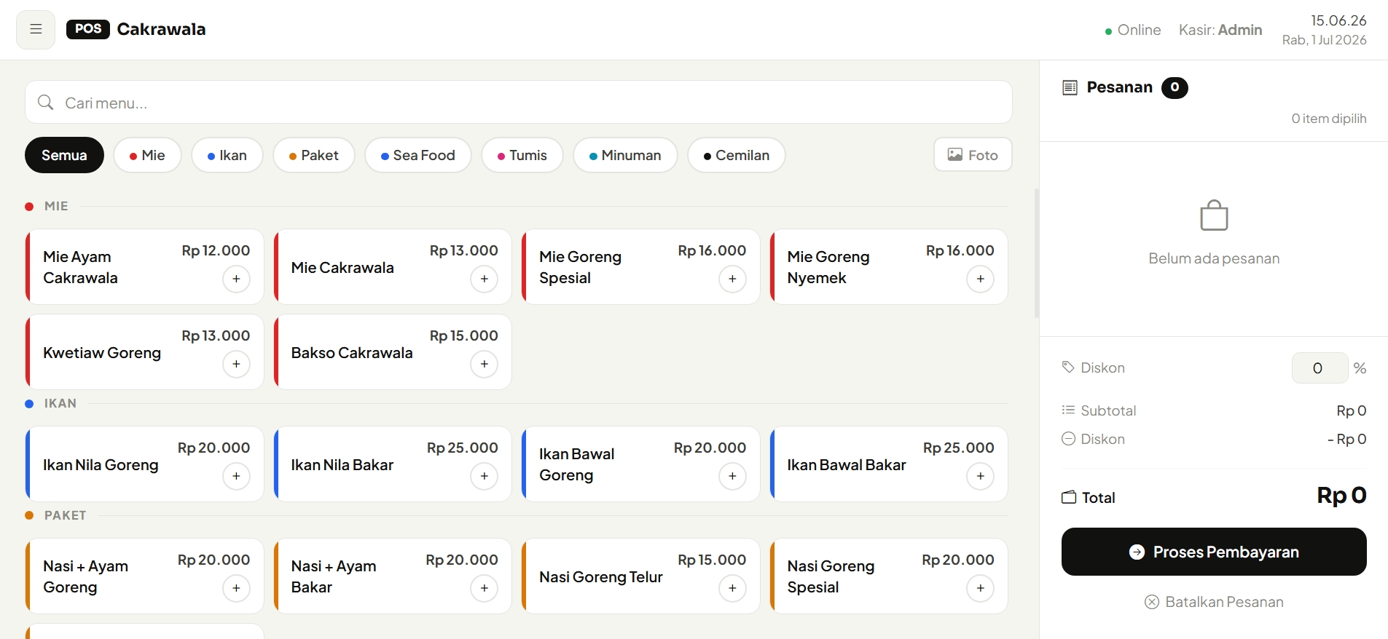Viewport: 1388px width, 639px height.
Task: Click the menu list scrollbar
Action: tap(1037, 253)
